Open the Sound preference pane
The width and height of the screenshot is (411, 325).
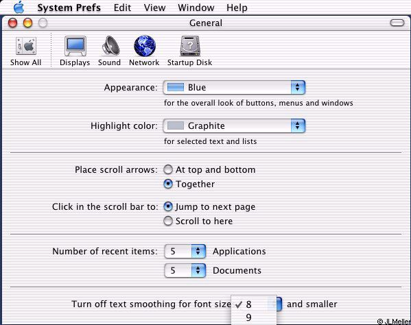click(110, 51)
